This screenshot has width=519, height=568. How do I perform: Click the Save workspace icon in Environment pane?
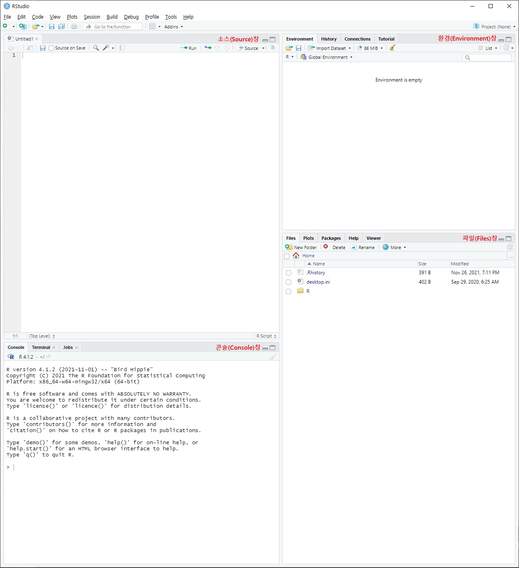[x=298, y=48]
